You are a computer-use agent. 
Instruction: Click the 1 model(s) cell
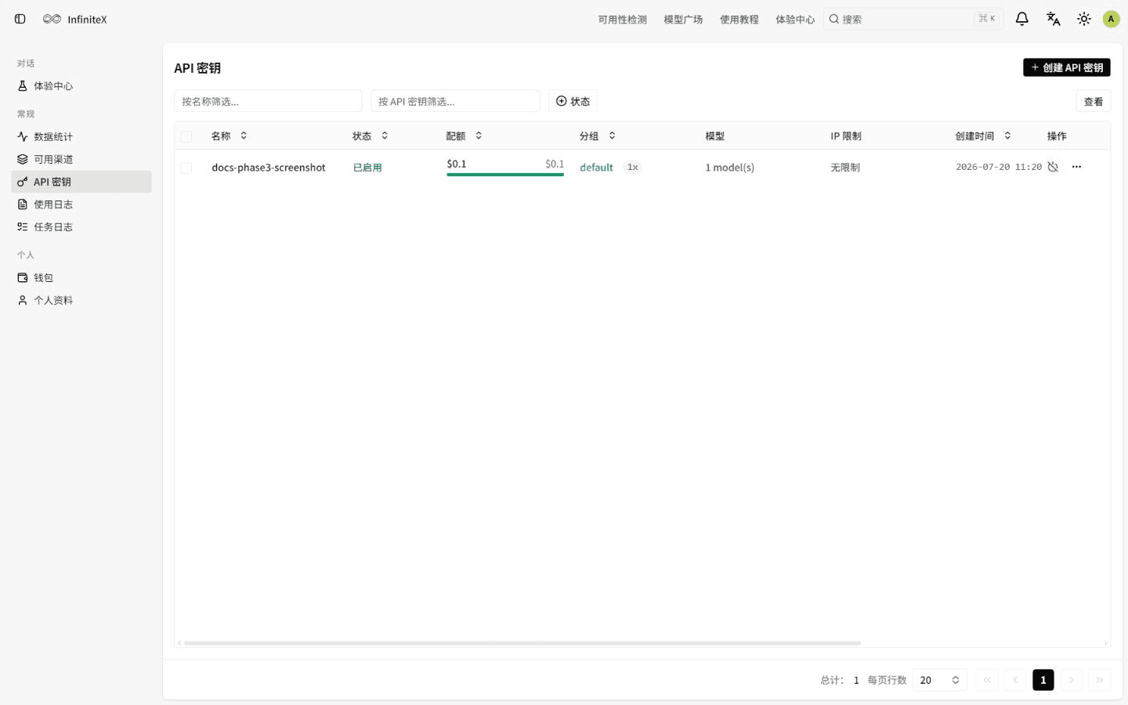click(x=729, y=168)
